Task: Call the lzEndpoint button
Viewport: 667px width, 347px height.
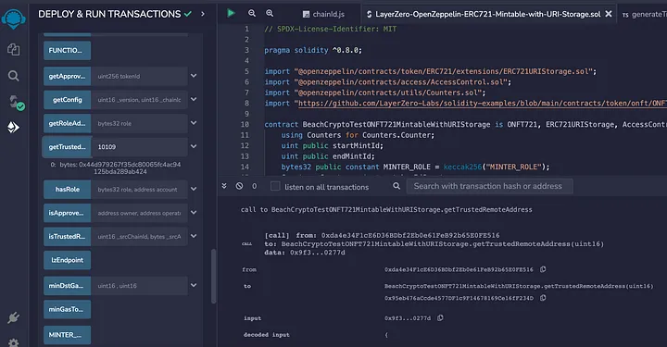Action: pos(67,260)
